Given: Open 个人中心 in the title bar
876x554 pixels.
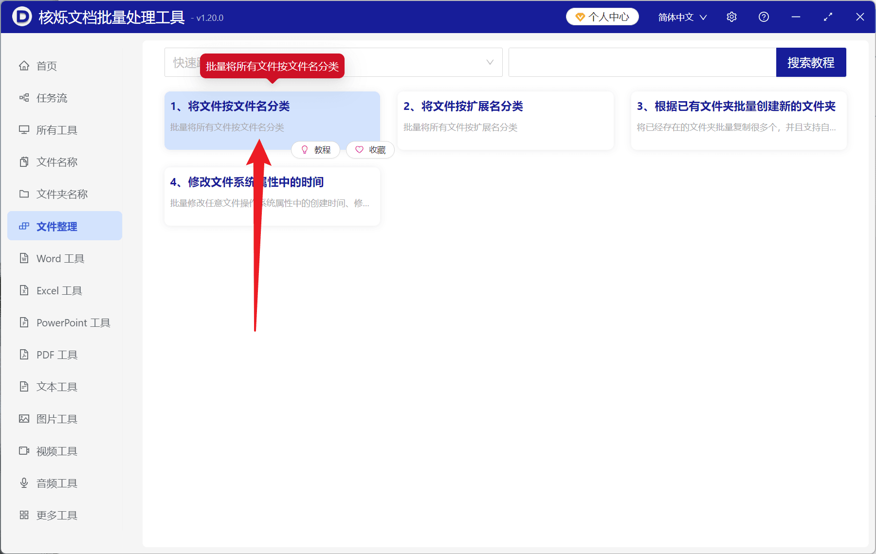Looking at the screenshot, I should 602,16.
